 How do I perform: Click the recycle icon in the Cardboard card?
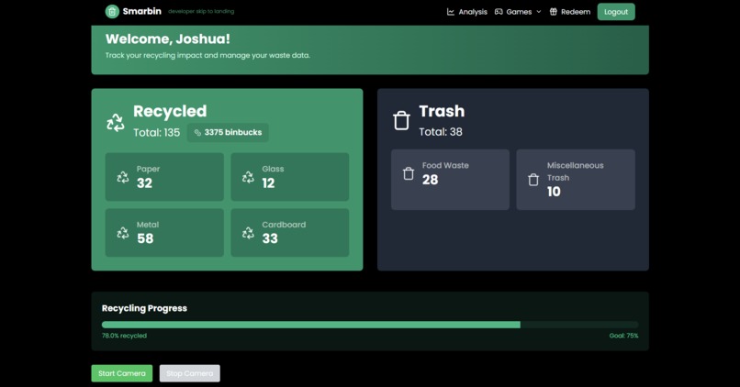point(248,232)
